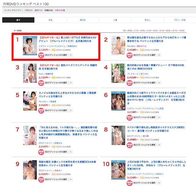Screen dimensions: 196x186
Task: Open the rank 1 cover thumbnail
Action: (x=30, y=46)
